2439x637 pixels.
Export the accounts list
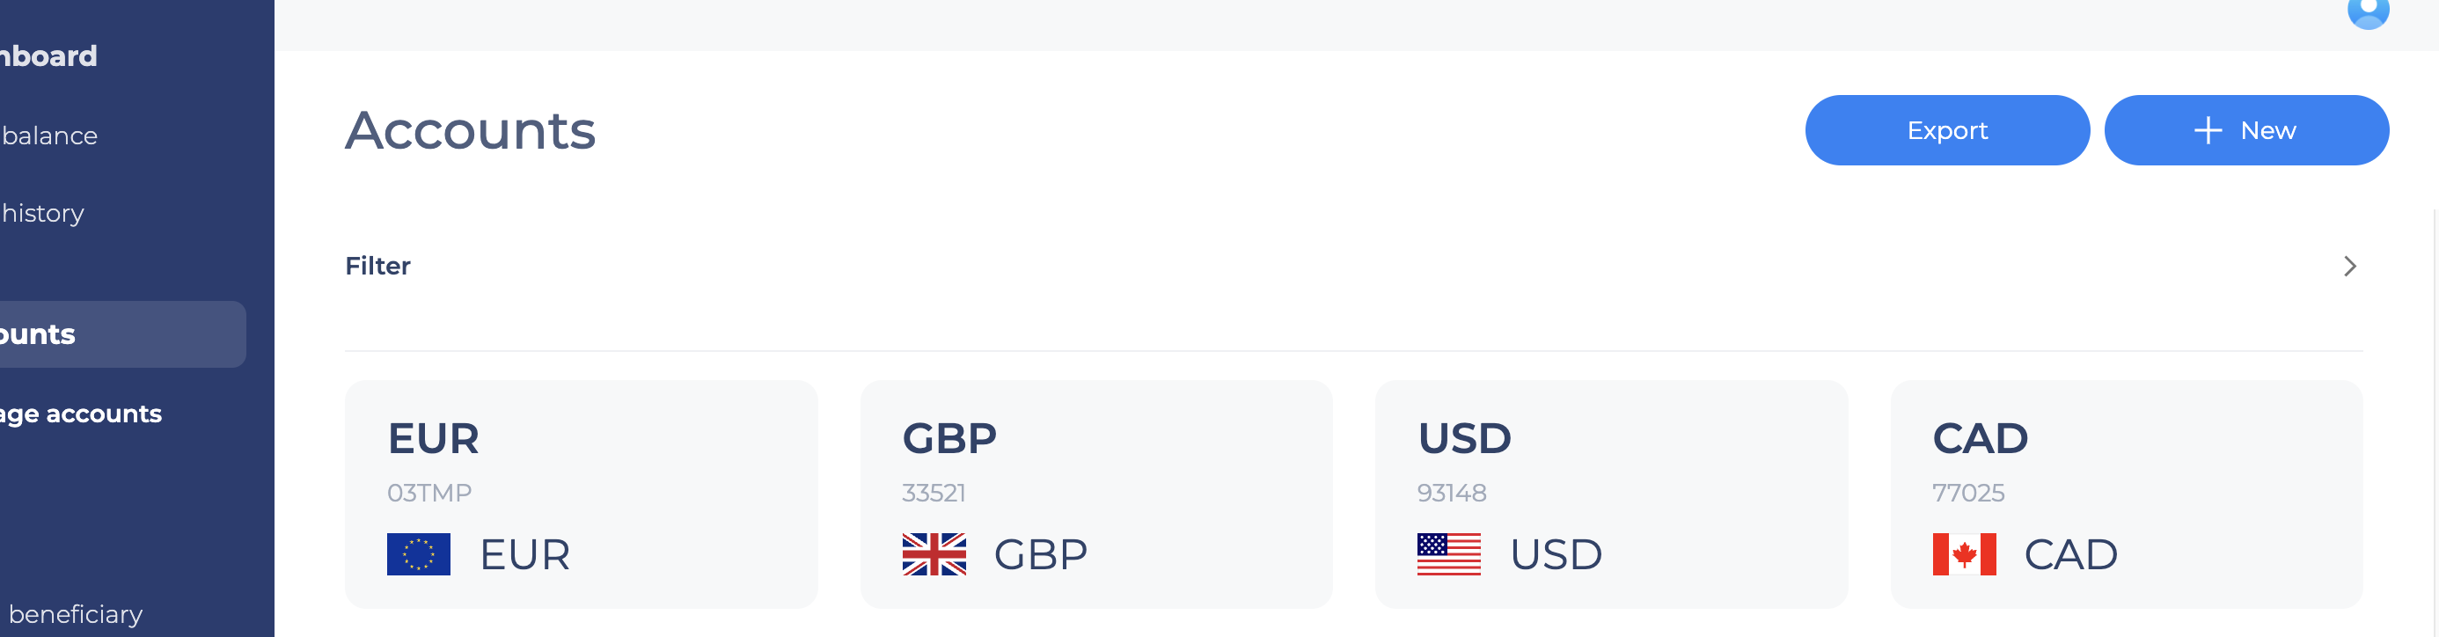pos(1946,129)
